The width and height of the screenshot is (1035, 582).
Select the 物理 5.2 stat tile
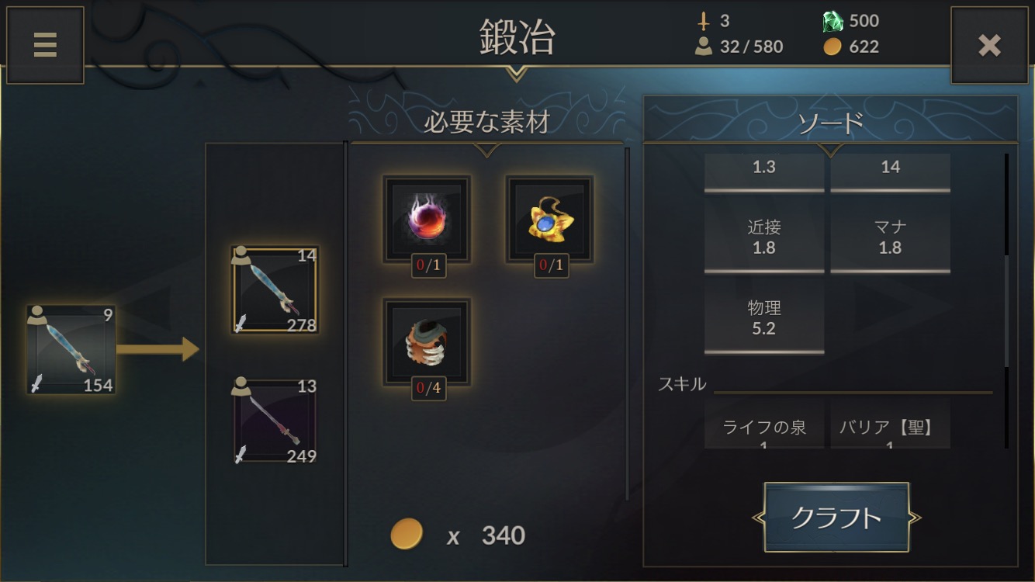coord(764,317)
